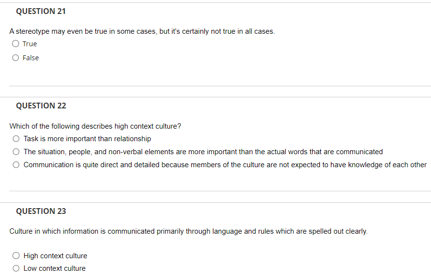Screen dimensions: 431x278
Task: Click the 'Which of the following describes' question text
Action: [95, 126]
